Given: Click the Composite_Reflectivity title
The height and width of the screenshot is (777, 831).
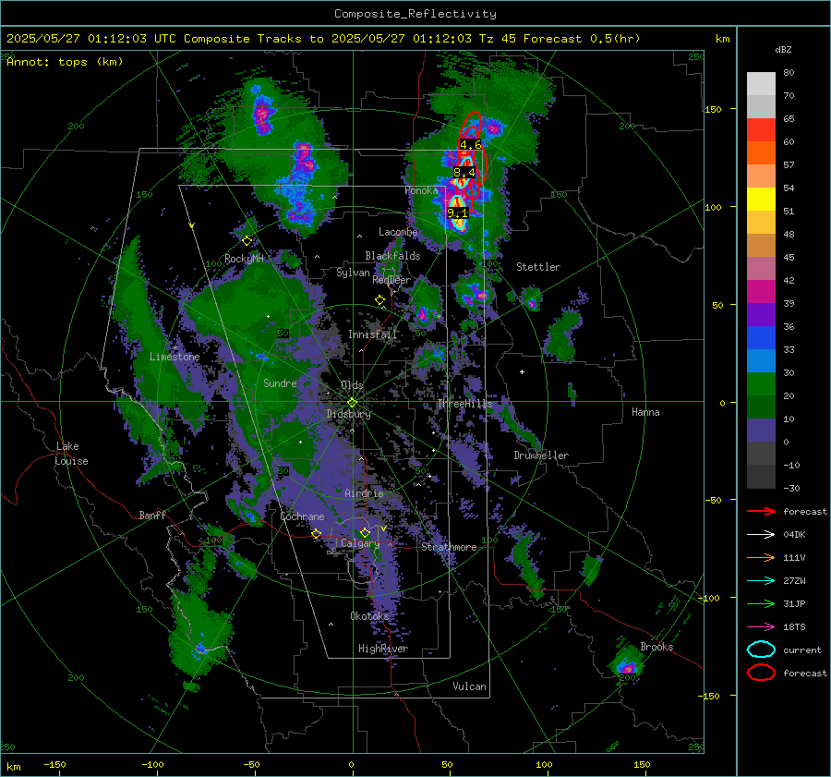Looking at the screenshot, I should tap(415, 13).
